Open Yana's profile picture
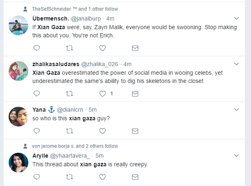Viewport: 251px width, 186px height. tap(18, 117)
